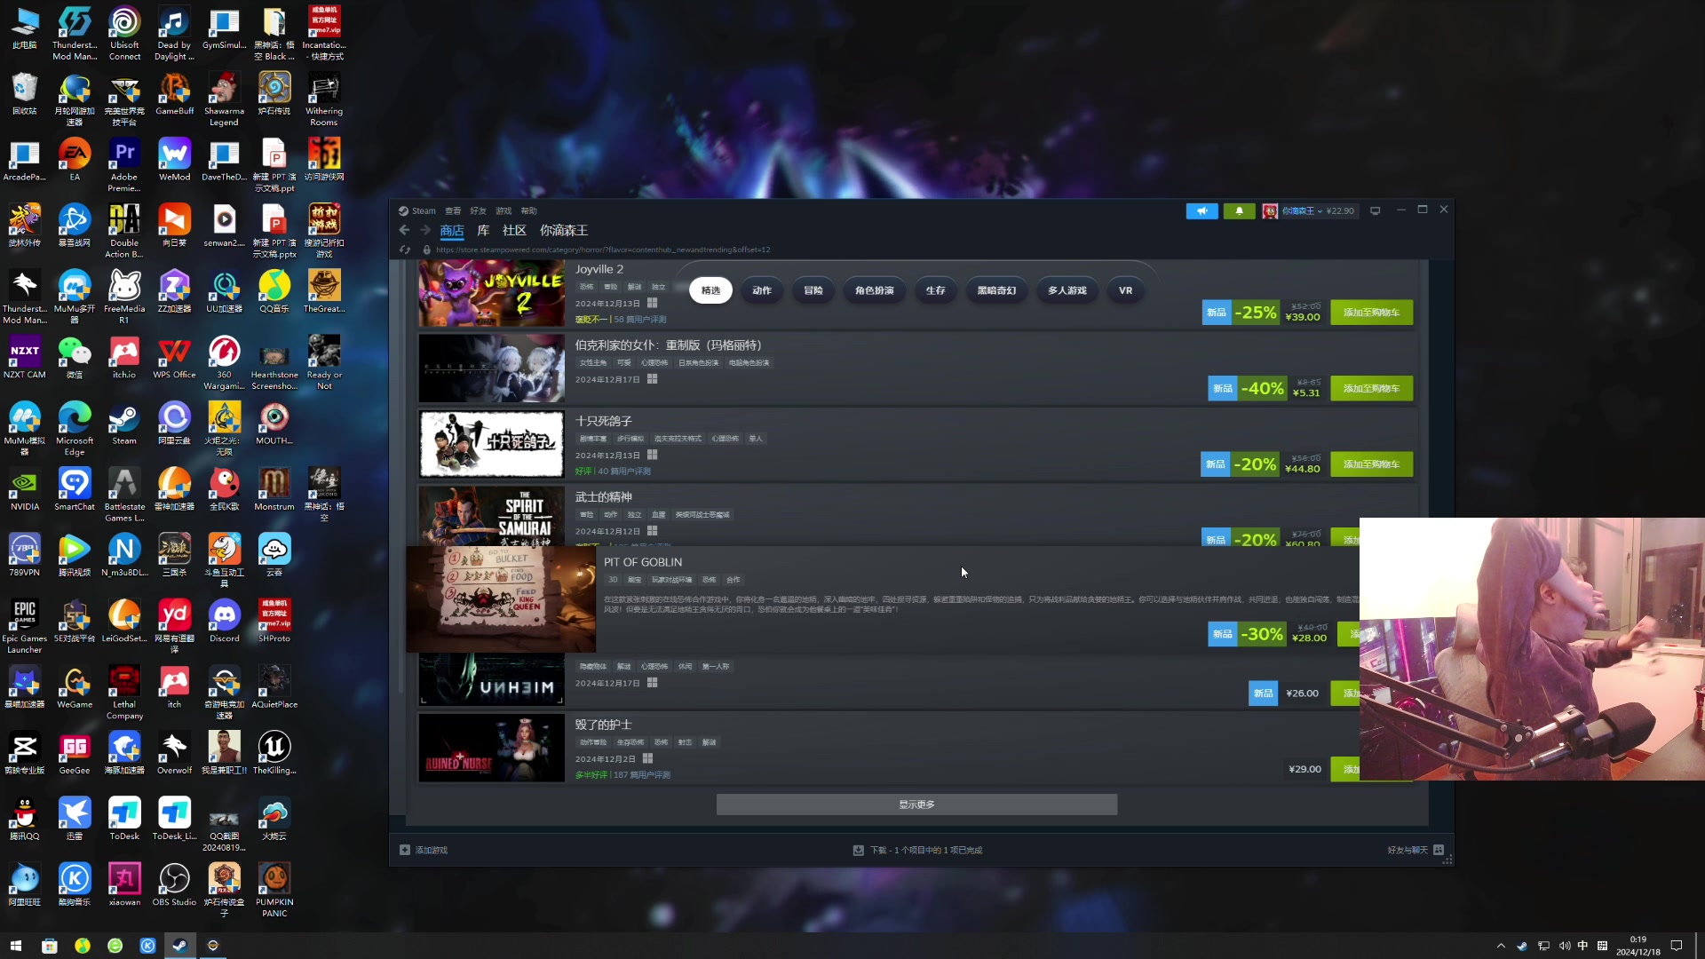Image resolution: width=1705 pixels, height=959 pixels.
Task: Add 十只死鸽子 to cart
Action: (1371, 464)
